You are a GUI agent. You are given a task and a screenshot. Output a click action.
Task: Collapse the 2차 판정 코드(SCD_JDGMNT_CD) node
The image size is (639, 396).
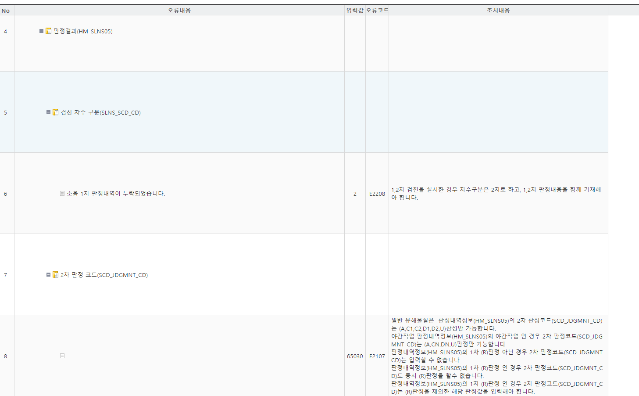pyautogui.click(x=48, y=275)
